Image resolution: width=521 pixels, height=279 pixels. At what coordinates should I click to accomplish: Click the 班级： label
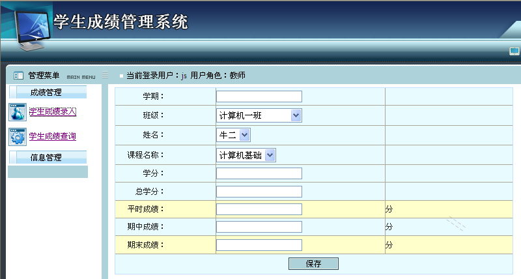[154, 115]
